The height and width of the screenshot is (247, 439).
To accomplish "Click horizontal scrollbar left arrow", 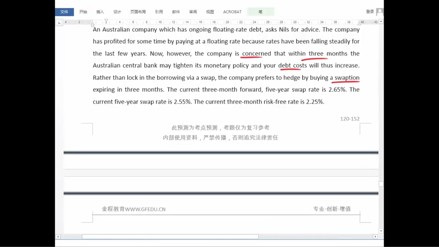I will pyautogui.click(x=58, y=237).
